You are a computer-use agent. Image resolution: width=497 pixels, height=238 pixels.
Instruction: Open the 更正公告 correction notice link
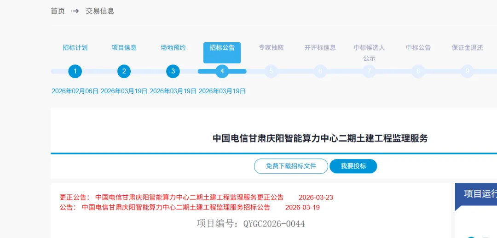190,198
